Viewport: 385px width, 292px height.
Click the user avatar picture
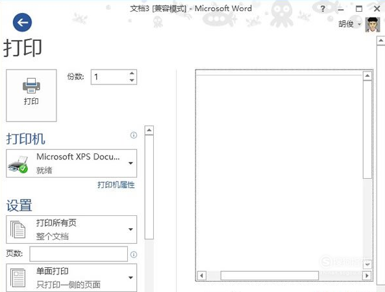(373, 25)
